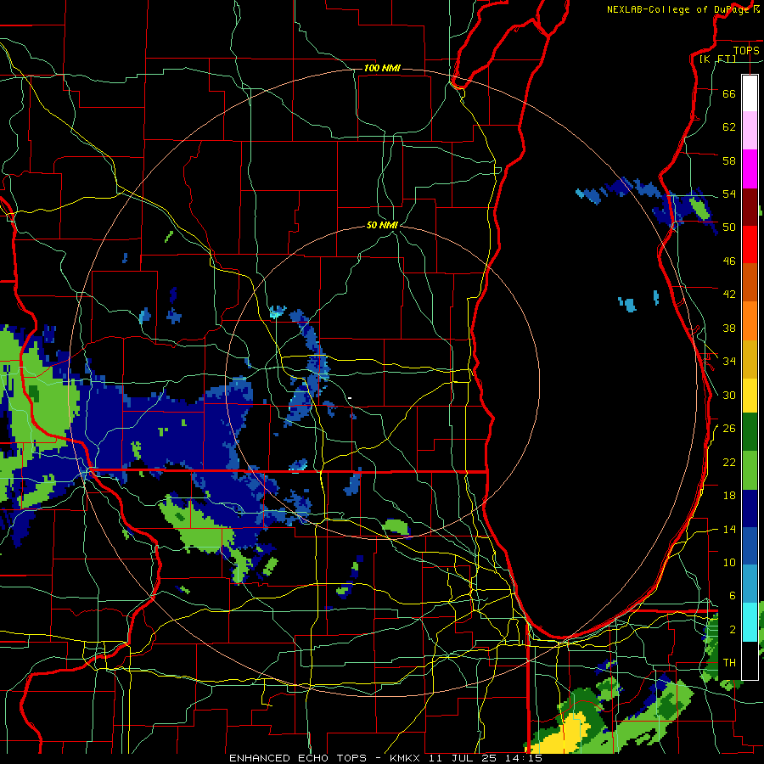Click the 18 label on the color scale
This screenshot has width=764, height=764.
point(729,496)
